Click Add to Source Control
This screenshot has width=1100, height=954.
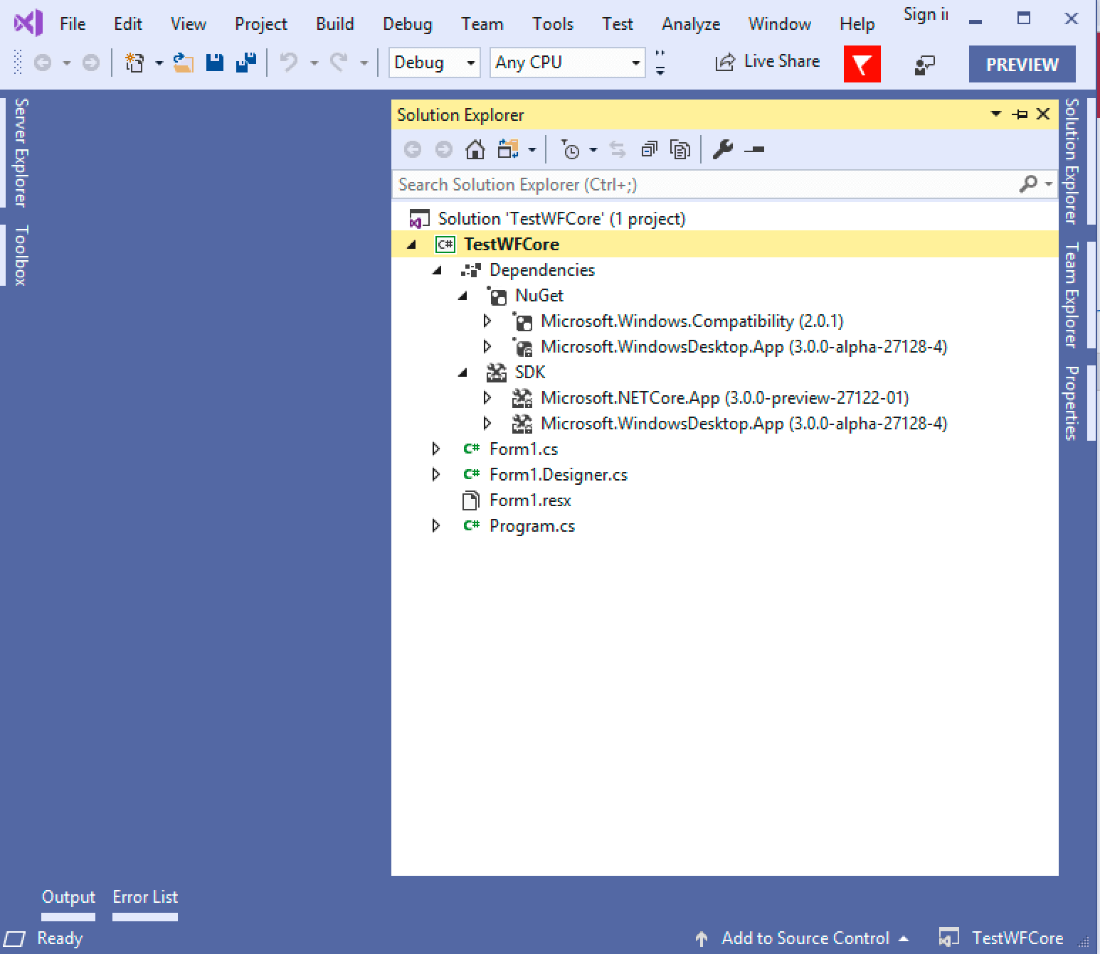pyautogui.click(x=805, y=938)
